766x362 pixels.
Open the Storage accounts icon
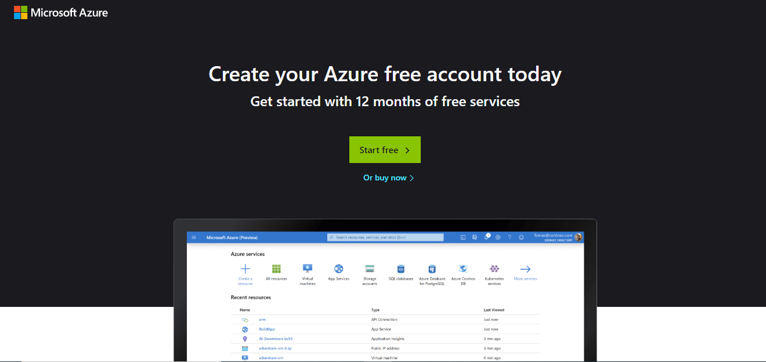pos(370,269)
